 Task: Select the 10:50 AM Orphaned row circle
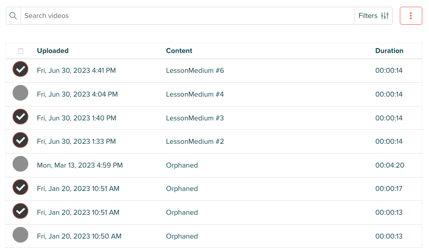(21, 235)
